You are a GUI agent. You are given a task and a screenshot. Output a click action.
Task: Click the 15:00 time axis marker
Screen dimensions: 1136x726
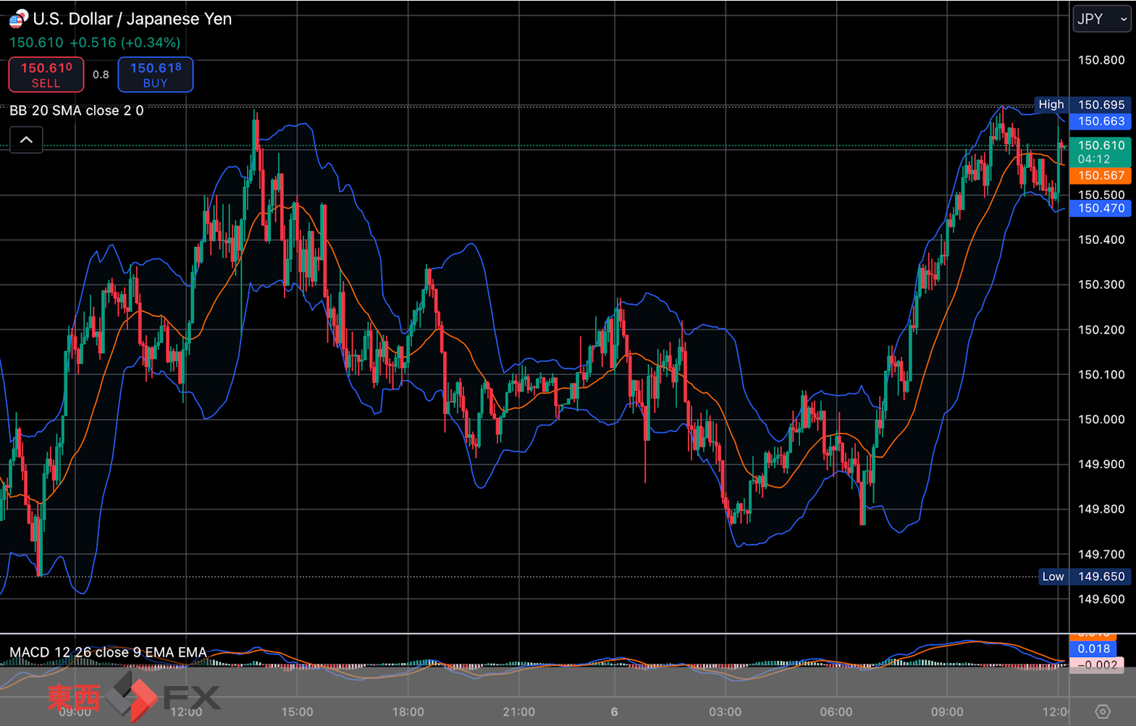click(297, 712)
